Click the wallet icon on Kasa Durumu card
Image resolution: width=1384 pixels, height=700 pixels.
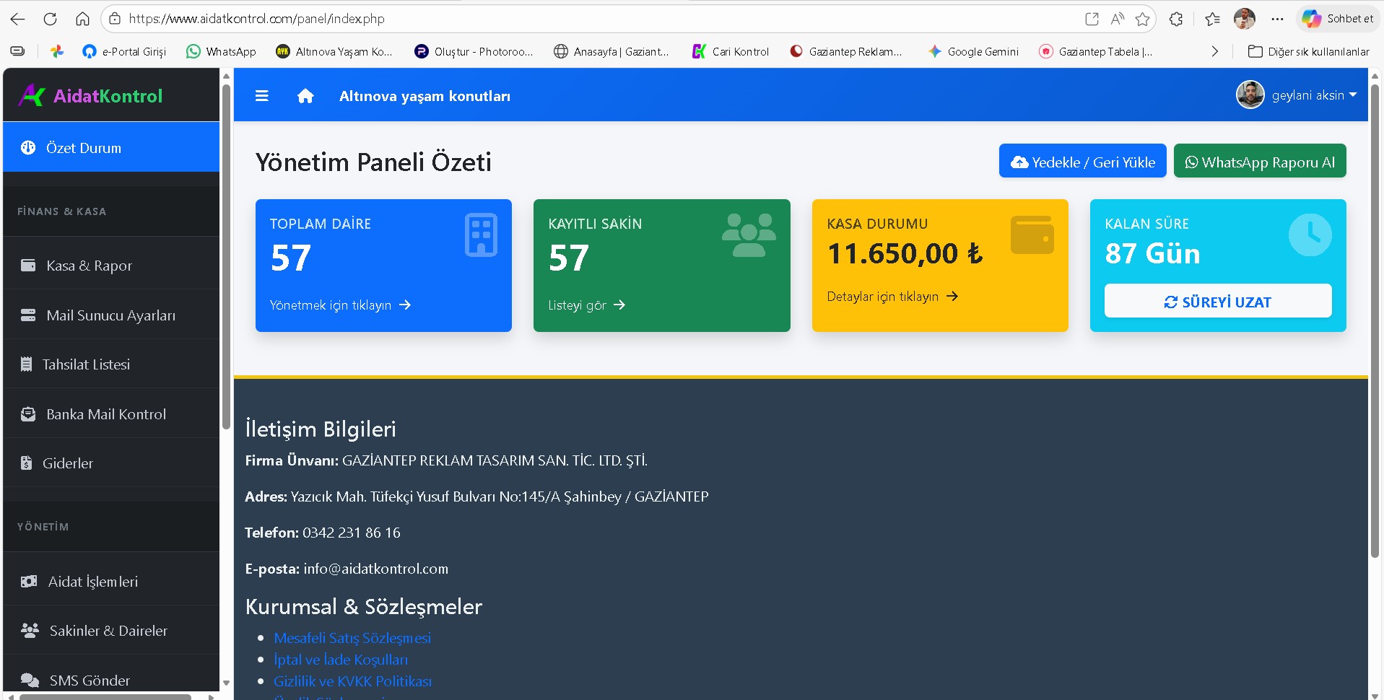point(1032,235)
